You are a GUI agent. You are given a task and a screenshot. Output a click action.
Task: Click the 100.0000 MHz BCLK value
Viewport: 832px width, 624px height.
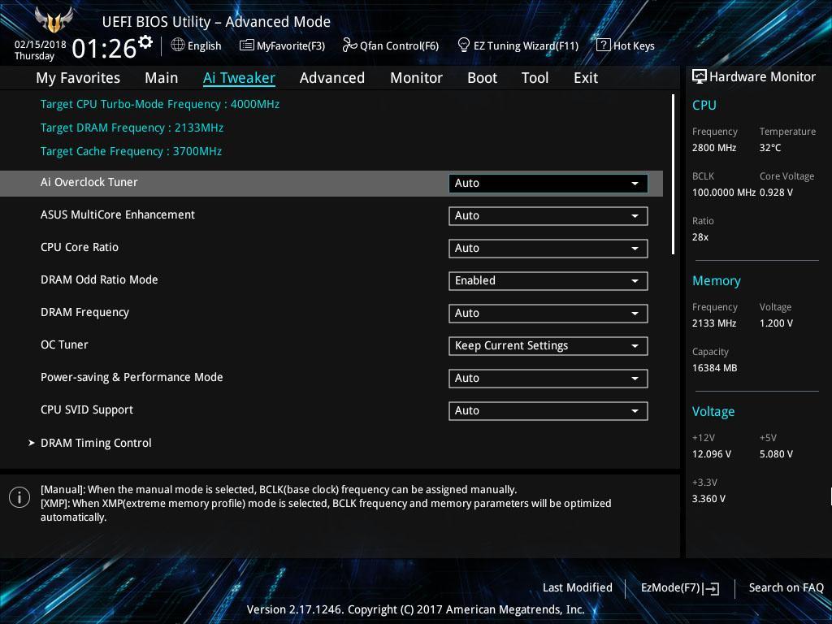point(724,193)
